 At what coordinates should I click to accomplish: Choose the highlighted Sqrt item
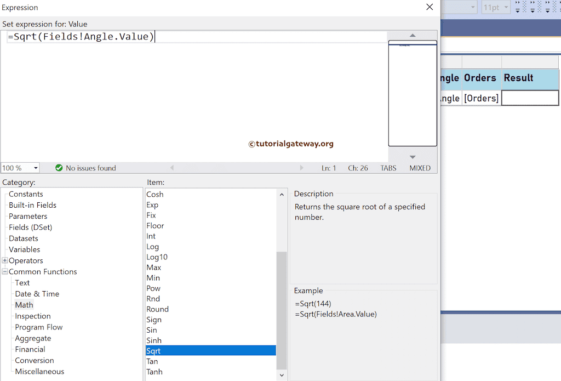211,350
